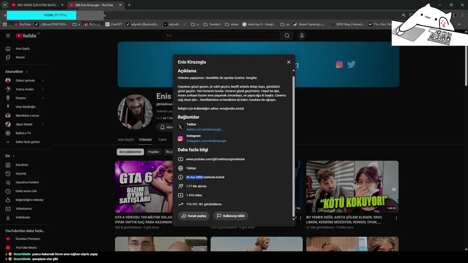
Task: Open options menu for BU YEMEK DEĞİL video
Action: click(396, 218)
